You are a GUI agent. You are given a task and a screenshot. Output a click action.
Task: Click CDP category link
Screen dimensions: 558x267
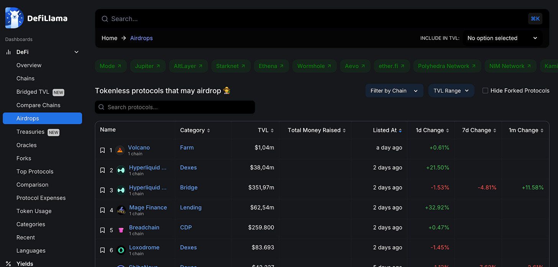[x=186, y=227]
